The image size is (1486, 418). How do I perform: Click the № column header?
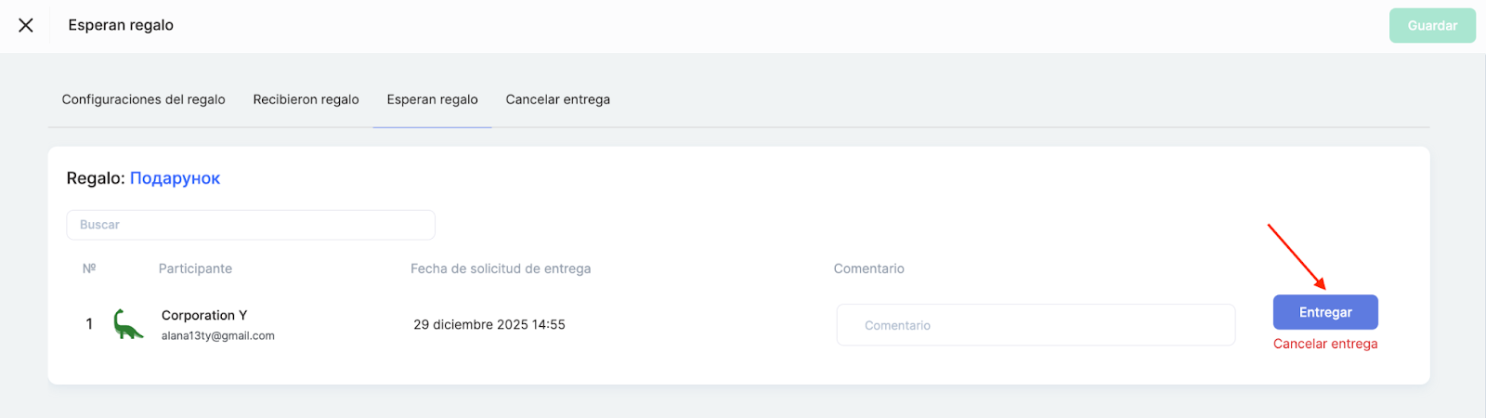[89, 268]
